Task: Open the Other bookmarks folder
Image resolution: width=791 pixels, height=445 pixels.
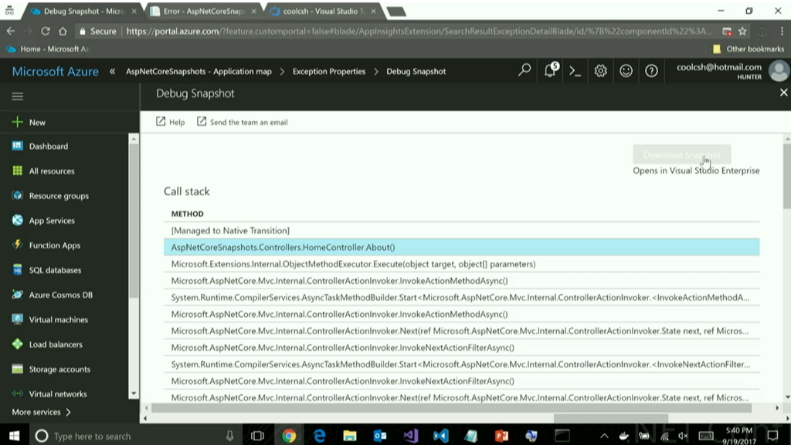Action: tap(748, 49)
